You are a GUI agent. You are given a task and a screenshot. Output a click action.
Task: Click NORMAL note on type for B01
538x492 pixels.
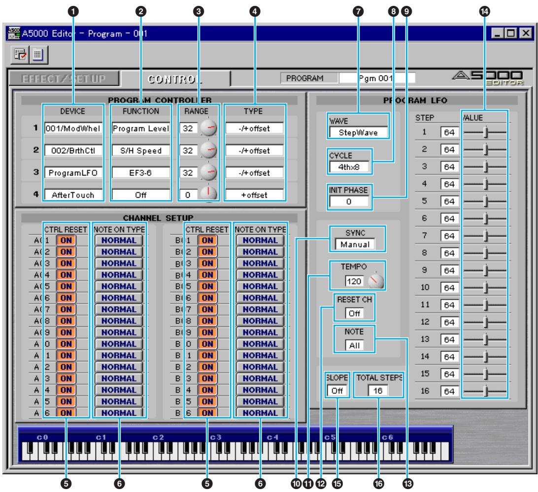(260, 241)
